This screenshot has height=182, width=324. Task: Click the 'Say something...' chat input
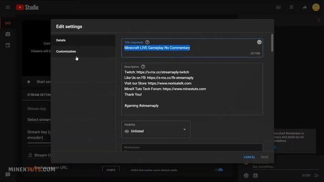pos(285,166)
